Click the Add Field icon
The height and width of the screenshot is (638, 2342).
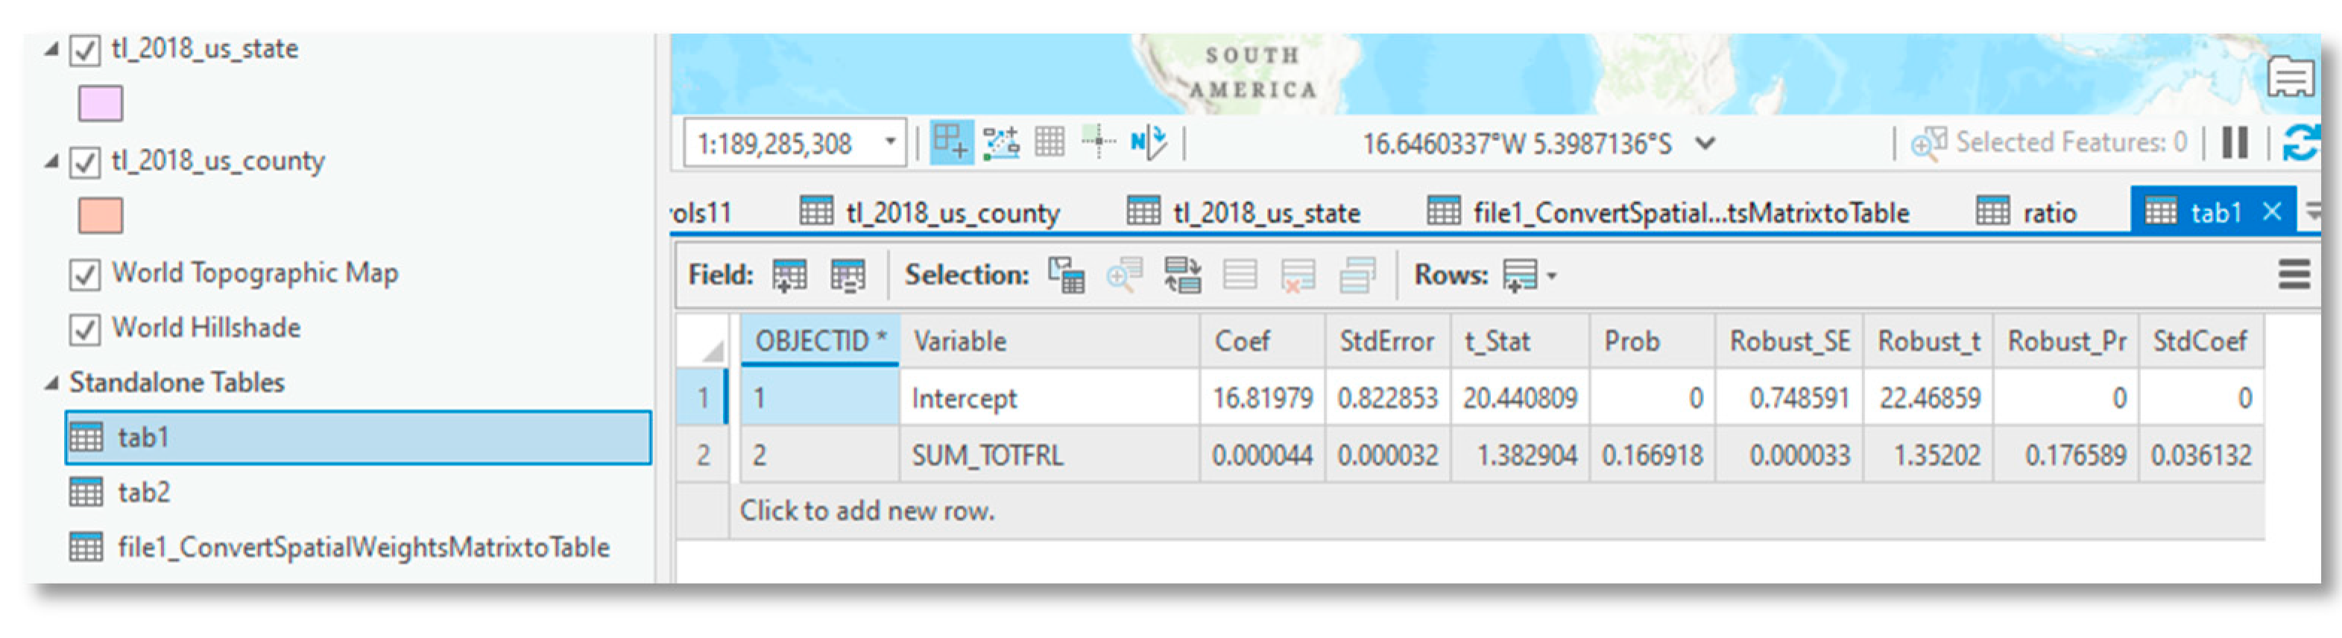click(x=788, y=275)
